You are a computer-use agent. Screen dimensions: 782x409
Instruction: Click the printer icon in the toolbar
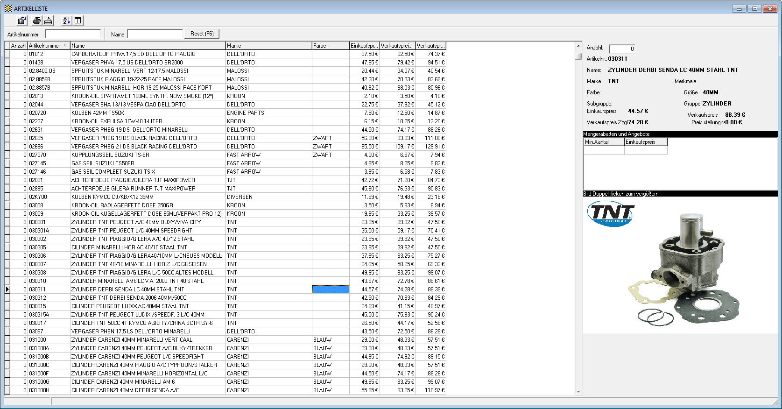pos(37,21)
